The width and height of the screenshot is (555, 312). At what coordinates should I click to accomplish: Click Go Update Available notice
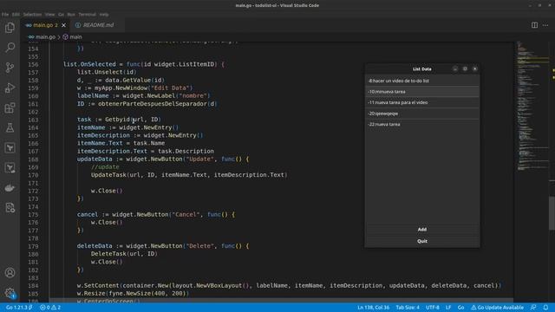[497, 308]
